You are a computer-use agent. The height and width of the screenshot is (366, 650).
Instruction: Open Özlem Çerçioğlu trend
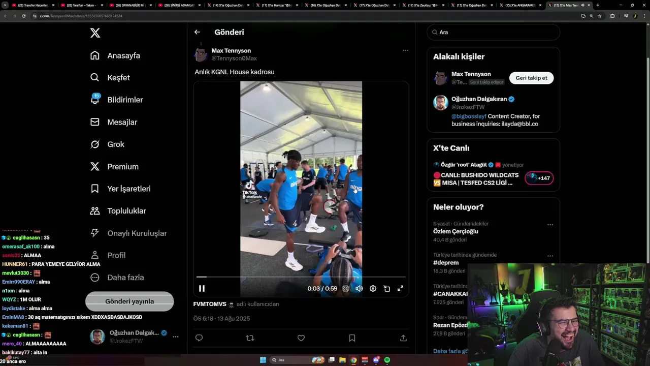point(456,231)
